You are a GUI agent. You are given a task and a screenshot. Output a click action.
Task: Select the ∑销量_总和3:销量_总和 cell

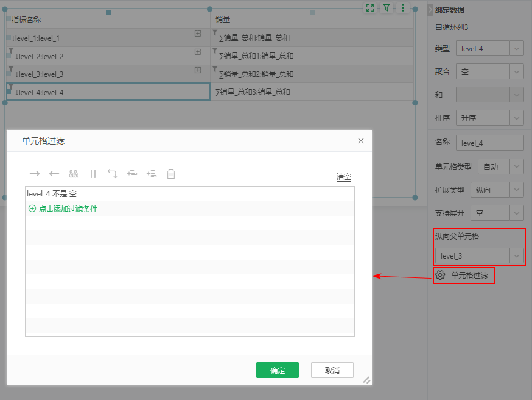click(312, 91)
